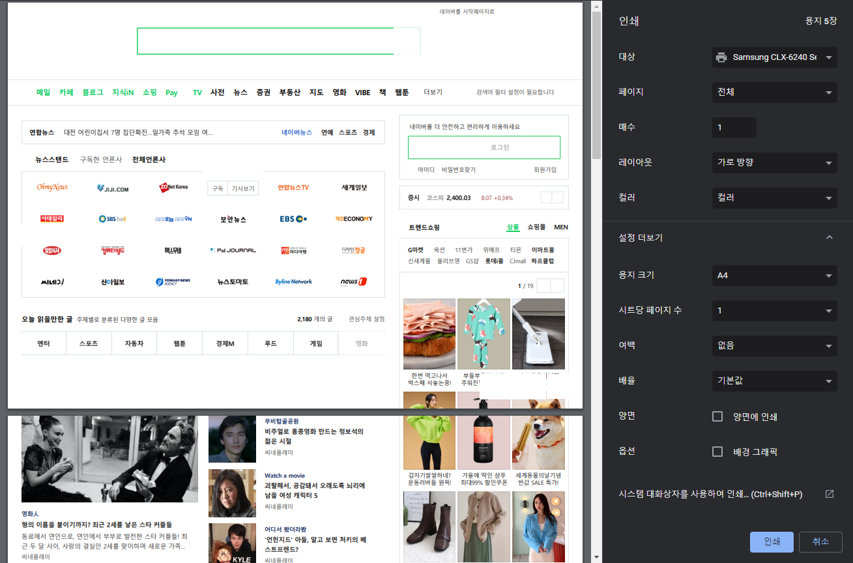Click the SBS funE logo
The height and width of the screenshot is (563, 853).
coord(113,219)
